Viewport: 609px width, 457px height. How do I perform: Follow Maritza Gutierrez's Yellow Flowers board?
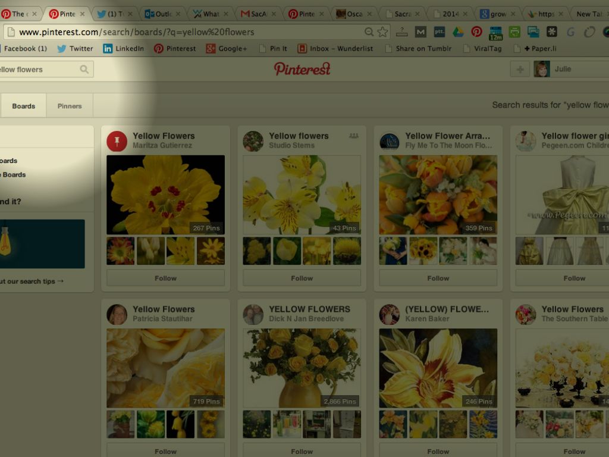coord(165,278)
